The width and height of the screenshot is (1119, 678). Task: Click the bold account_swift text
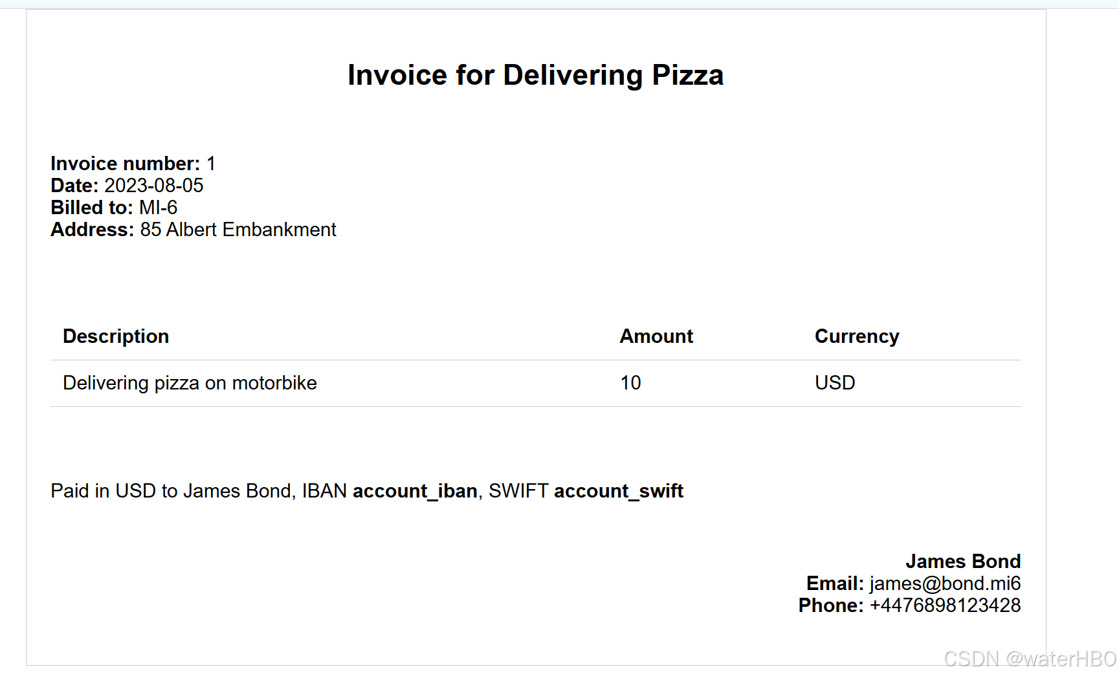[618, 491]
